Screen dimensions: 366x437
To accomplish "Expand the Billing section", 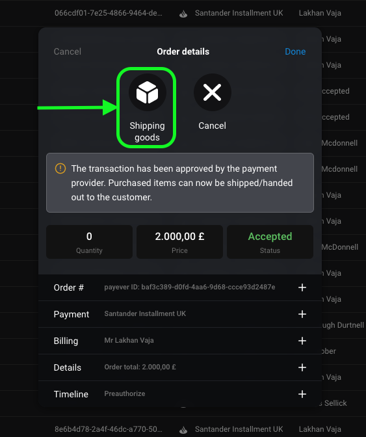I will (302, 341).
